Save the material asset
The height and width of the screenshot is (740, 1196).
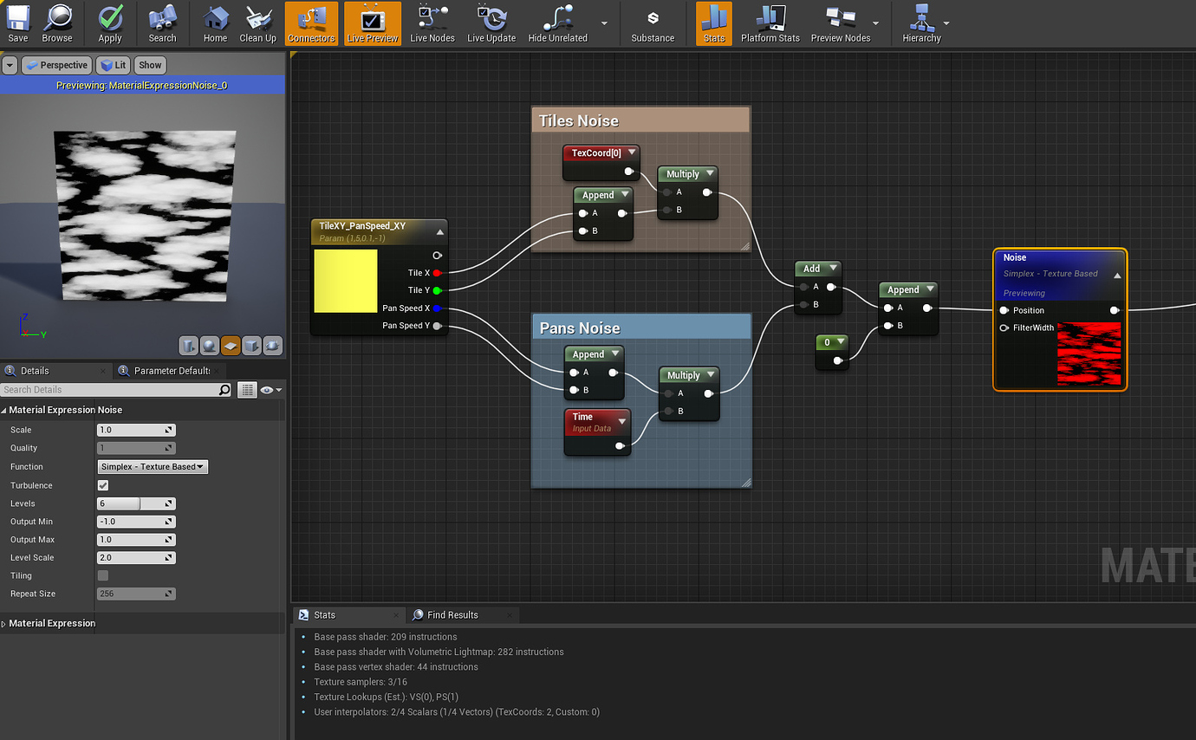click(x=17, y=23)
